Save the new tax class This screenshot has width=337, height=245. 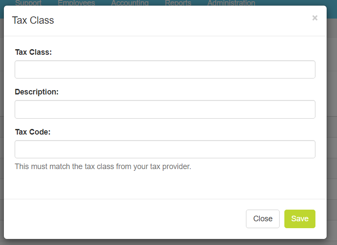tap(299, 219)
